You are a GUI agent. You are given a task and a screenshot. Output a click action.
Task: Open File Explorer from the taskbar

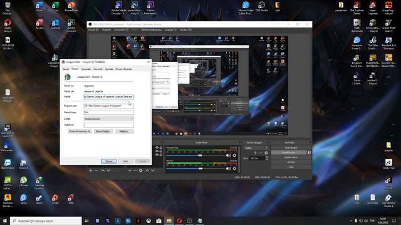(169, 221)
